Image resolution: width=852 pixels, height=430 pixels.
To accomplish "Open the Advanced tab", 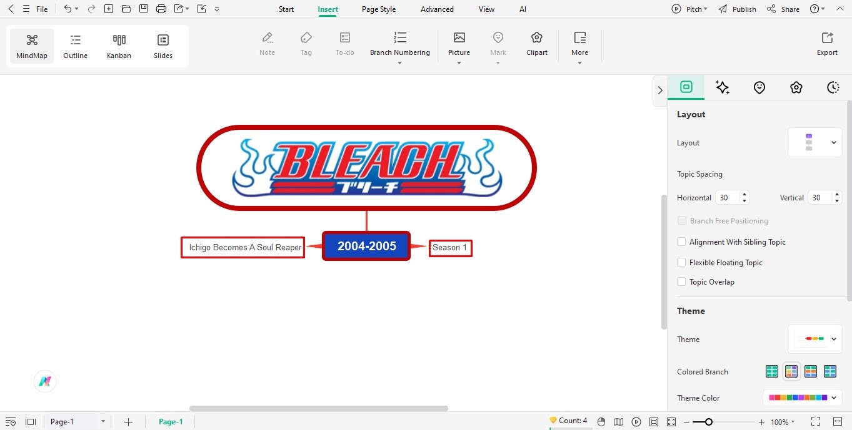I will 437,9.
